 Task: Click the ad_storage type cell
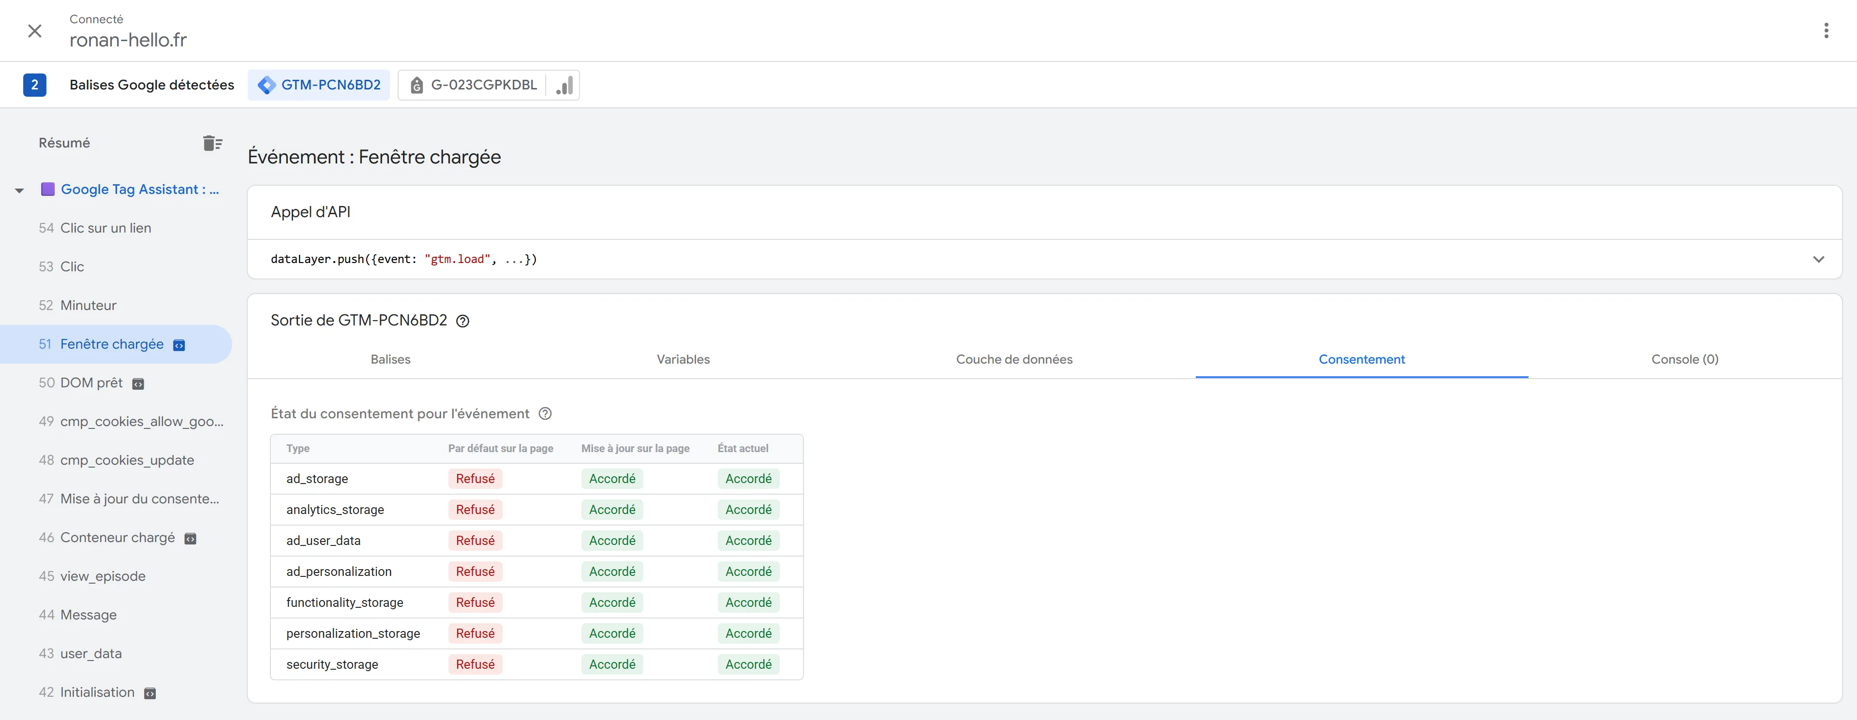pos(317,479)
